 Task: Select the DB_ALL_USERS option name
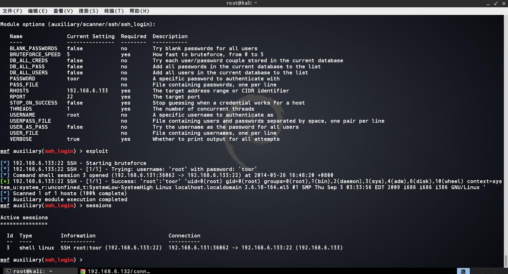29,73
